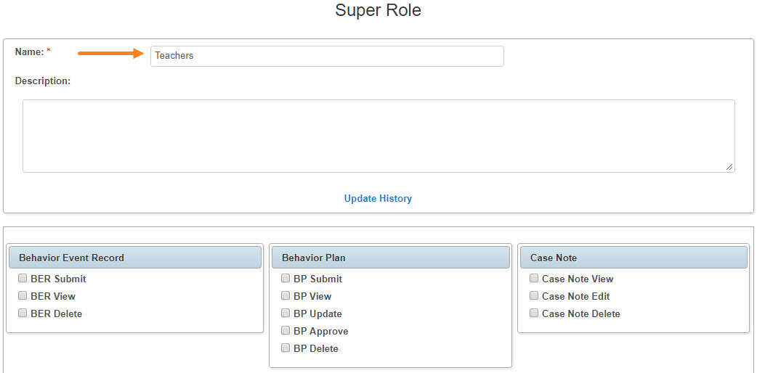757x373 pixels.
Task: Select the Behavior Plan panel header
Action: point(391,258)
